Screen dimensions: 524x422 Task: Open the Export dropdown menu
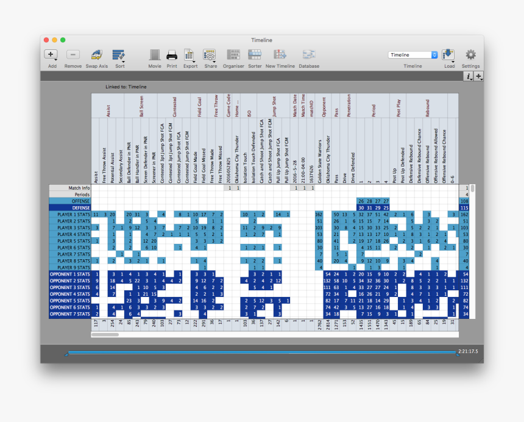pyautogui.click(x=190, y=55)
